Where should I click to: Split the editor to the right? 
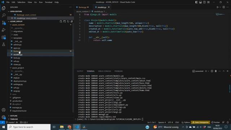pos(224,7)
